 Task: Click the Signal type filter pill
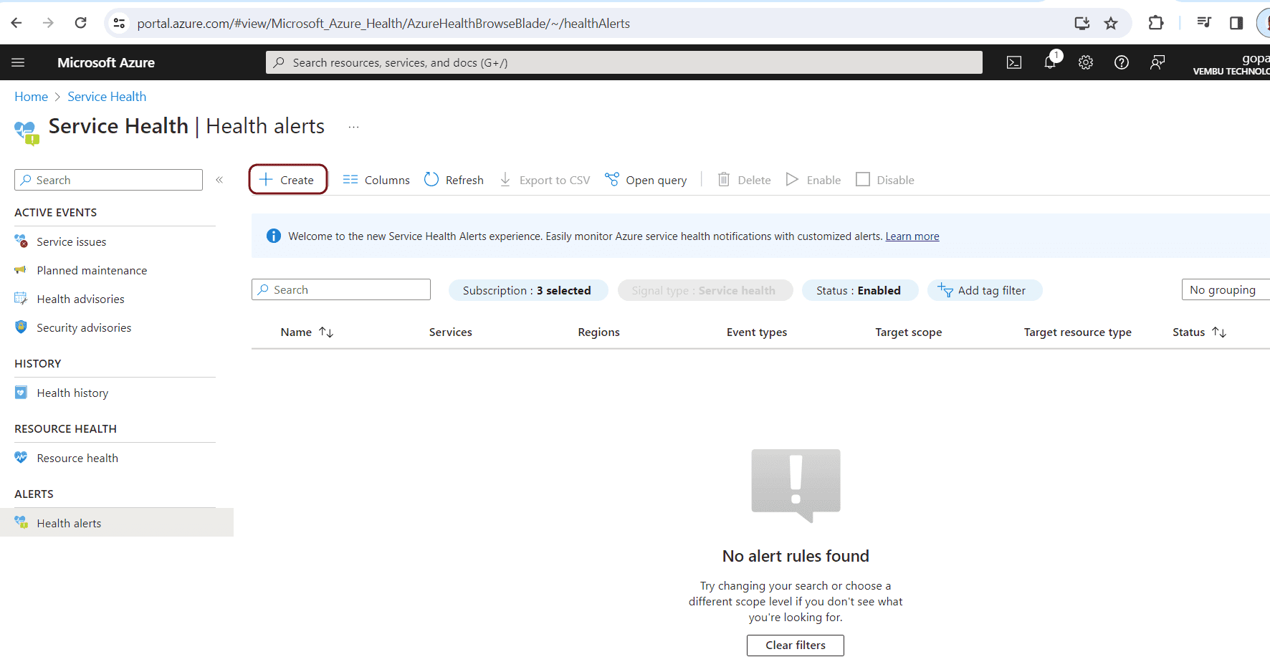pyautogui.click(x=705, y=290)
